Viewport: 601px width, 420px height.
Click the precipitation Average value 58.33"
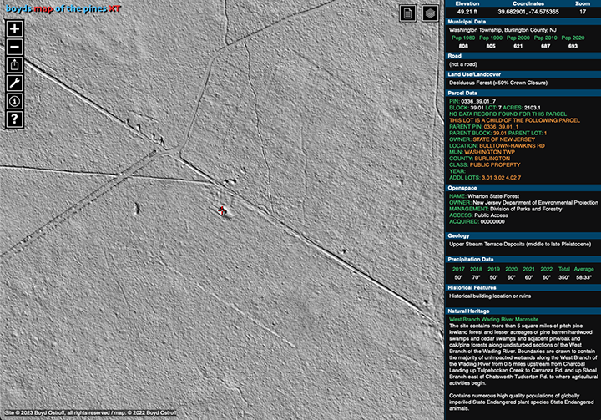click(x=583, y=278)
